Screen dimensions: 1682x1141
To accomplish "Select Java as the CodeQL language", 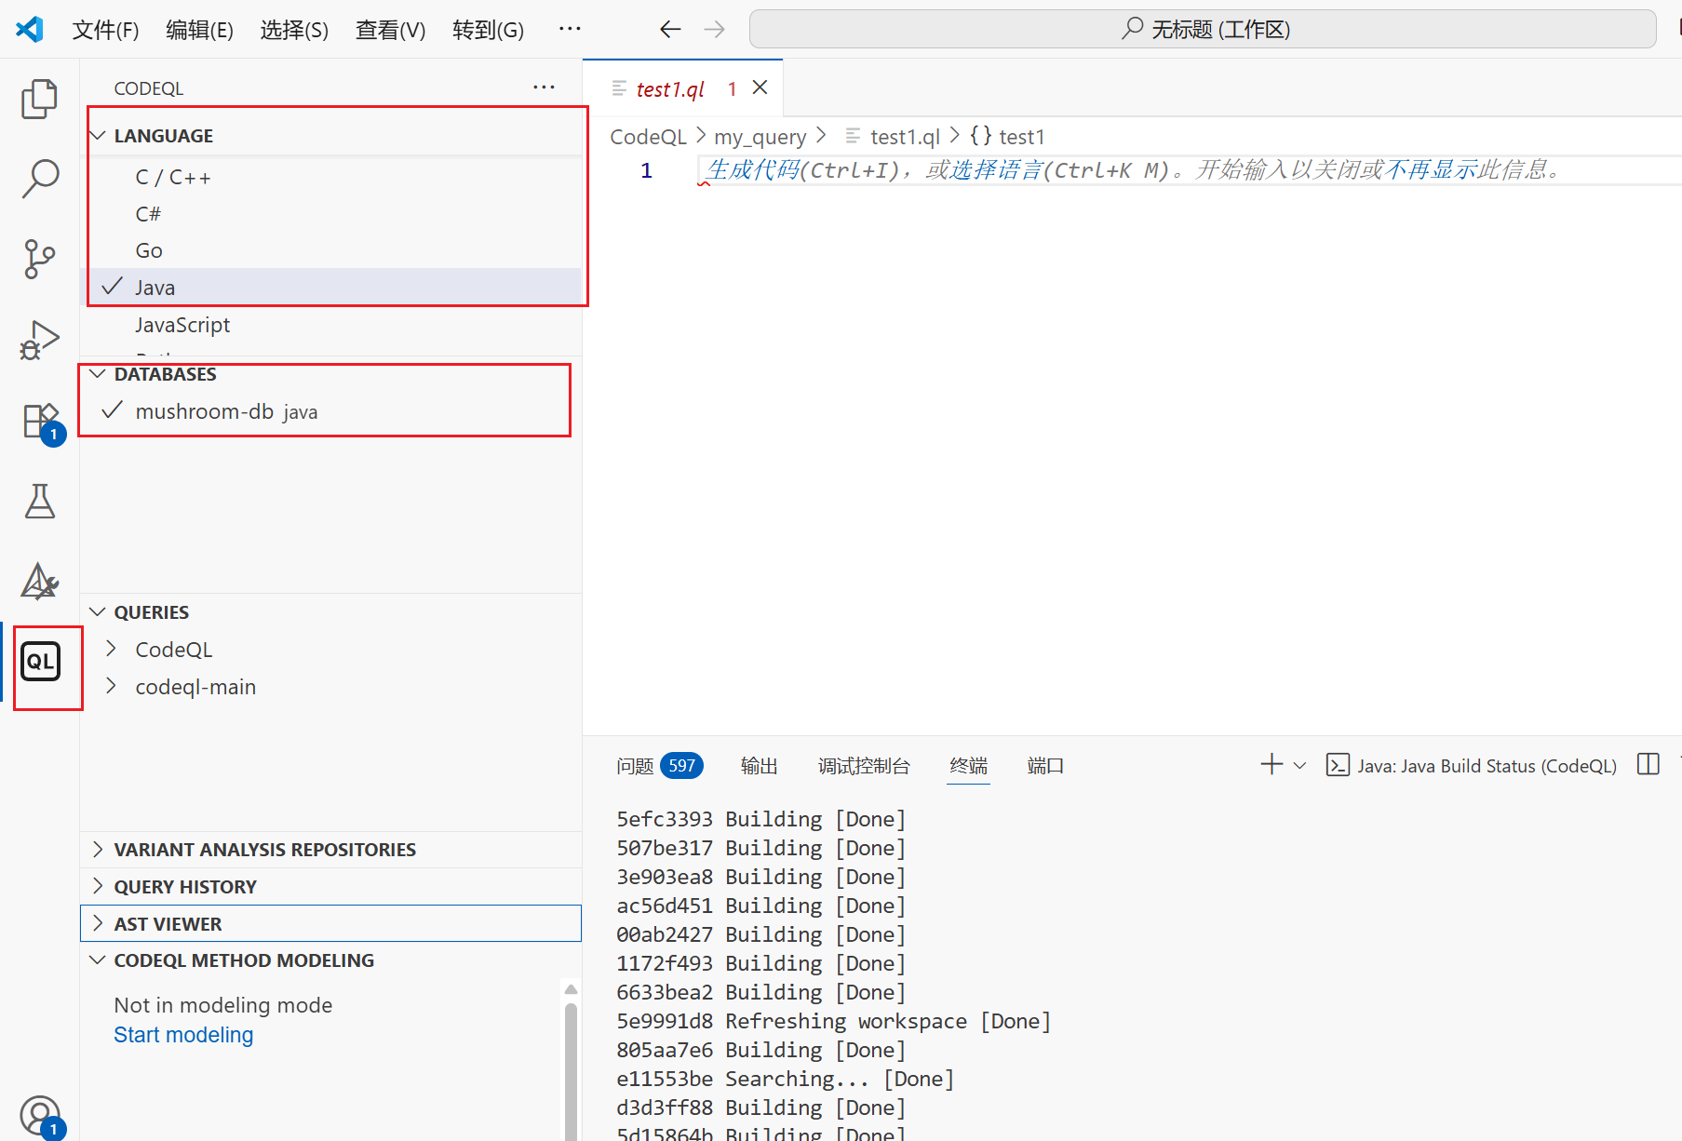I will point(155,288).
